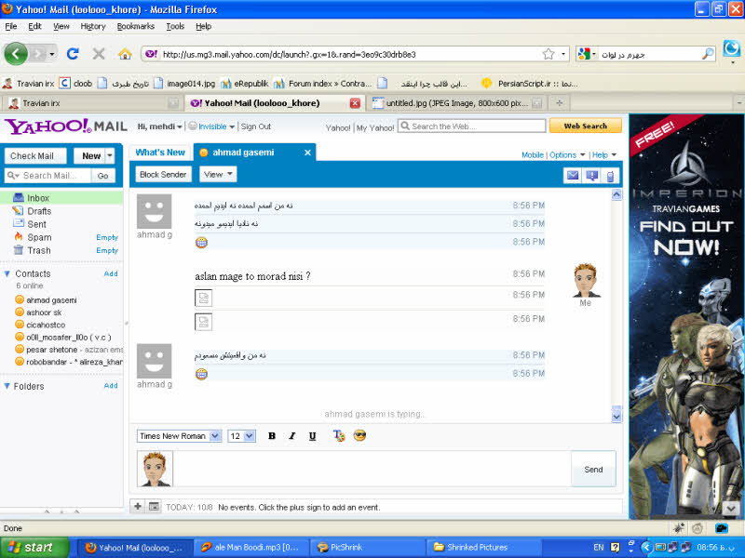Click the bookmark star in address bar
This screenshot has width=745, height=558.
[549, 54]
